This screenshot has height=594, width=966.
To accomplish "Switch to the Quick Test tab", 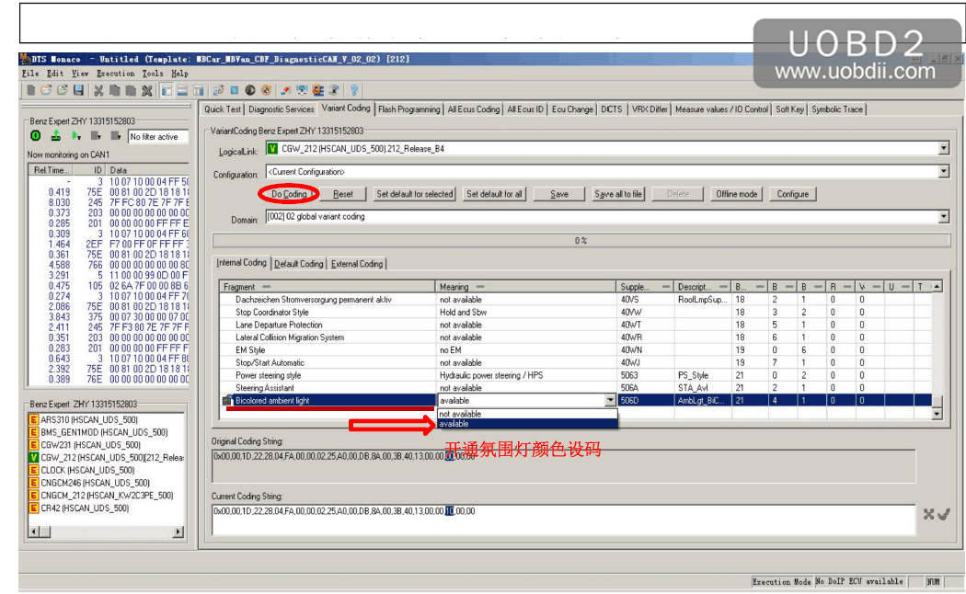I will coord(223,109).
